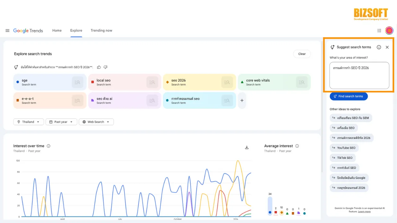This screenshot has width=397, height=223.
Task: Click the area of interest text box
Action: pos(359,75)
